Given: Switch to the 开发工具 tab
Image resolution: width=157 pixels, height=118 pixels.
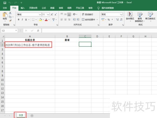Looking at the screenshot, I should click(x=80, y=8).
